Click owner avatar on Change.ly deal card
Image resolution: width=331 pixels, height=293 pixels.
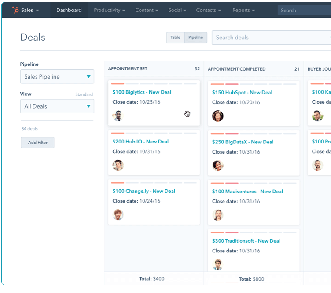pyautogui.click(x=118, y=215)
